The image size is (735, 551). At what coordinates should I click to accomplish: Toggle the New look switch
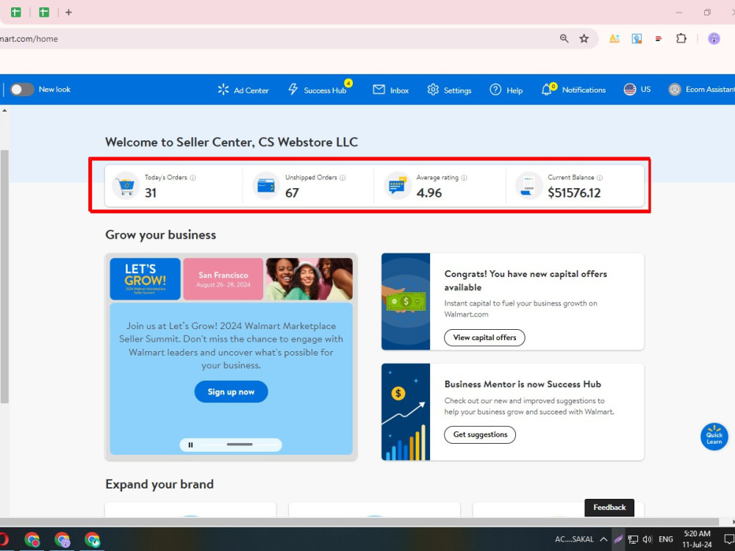(22, 90)
